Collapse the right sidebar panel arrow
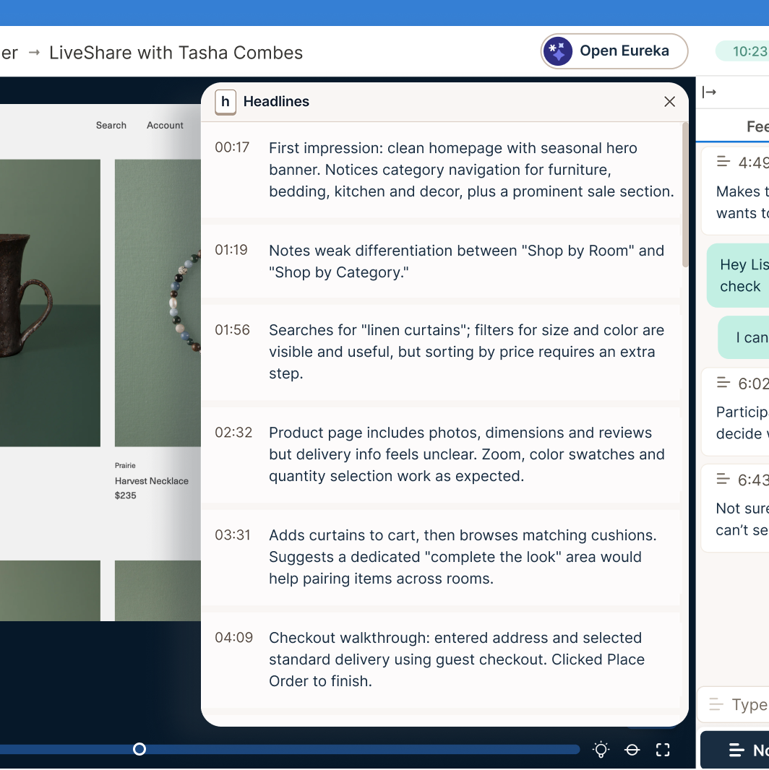769x770 pixels. coord(709,92)
